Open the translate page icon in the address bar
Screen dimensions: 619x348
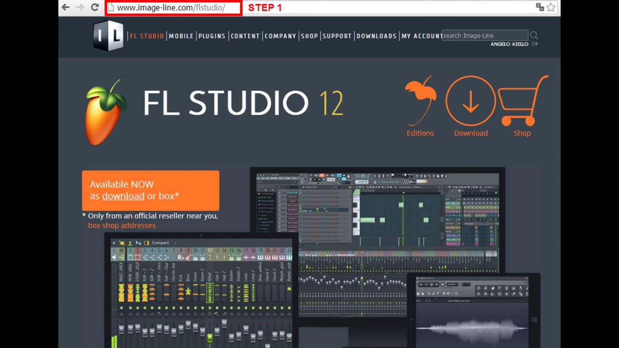[540, 7]
